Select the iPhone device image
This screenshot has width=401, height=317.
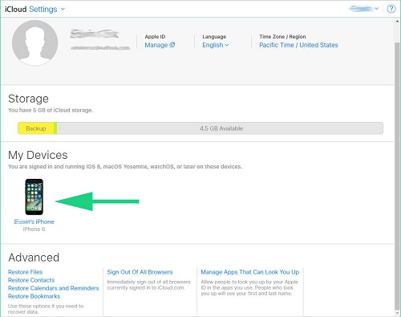point(34,197)
